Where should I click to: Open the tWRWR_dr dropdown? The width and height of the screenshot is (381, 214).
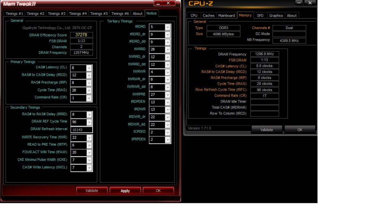[168, 80]
